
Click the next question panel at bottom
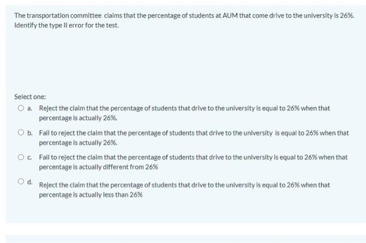coord(186,239)
